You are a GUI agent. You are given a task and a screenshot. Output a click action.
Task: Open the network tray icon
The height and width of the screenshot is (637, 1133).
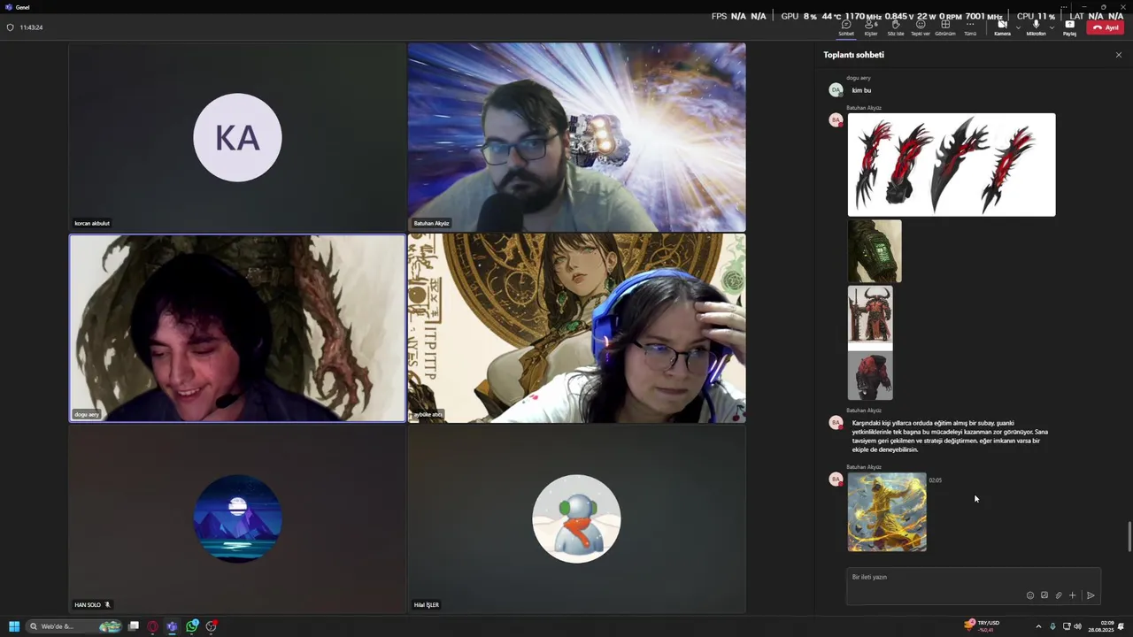coord(1066,626)
